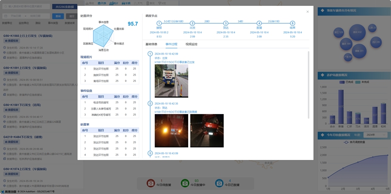This screenshot has width=391, height=194.
Task: Click the search magnifier icon in keyword box
Action: (x=6, y=7)
